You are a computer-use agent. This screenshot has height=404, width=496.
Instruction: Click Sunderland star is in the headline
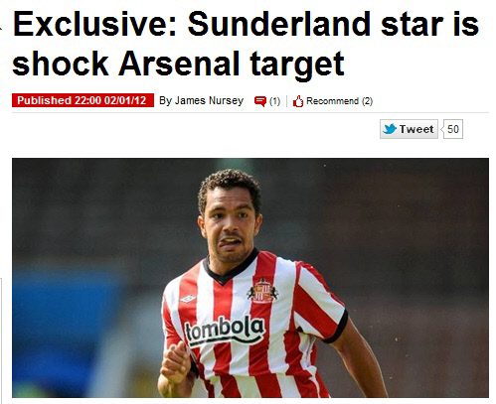tap(333, 24)
